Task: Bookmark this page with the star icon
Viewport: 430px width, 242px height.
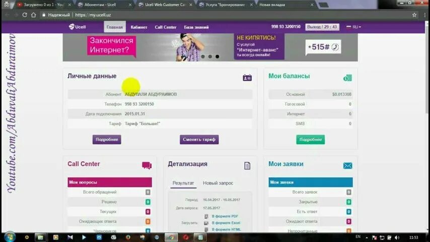Action: point(414,15)
